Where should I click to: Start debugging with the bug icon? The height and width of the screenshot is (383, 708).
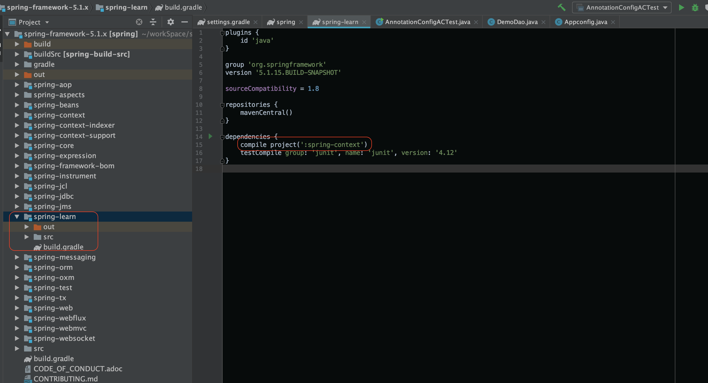coord(695,7)
